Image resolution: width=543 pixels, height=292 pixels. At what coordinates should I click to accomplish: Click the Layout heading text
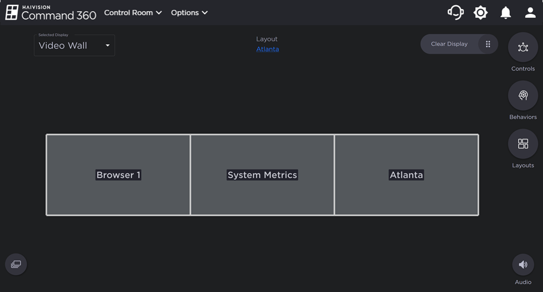point(267,39)
